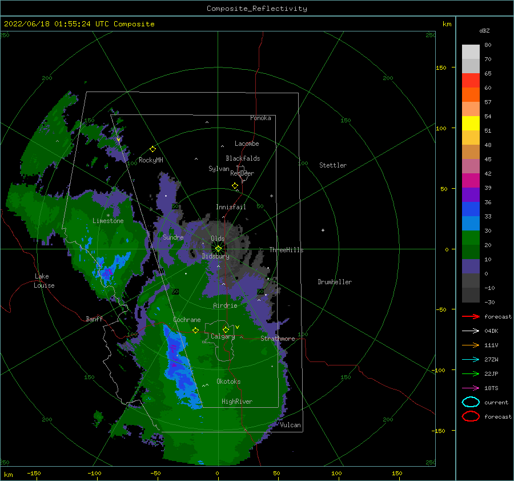Click the 65 dBZ red color swatch
The height and width of the screenshot is (481, 514).
click(x=471, y=81)
